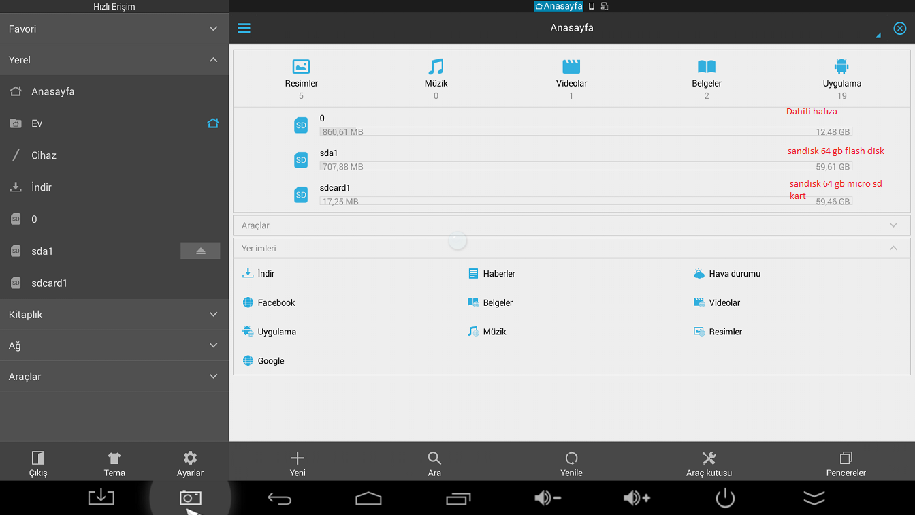
Task: Tap volume down in navigation bar
Action: 547,498
